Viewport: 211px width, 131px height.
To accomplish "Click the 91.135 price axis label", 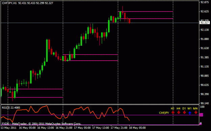I will coord(205,67).
